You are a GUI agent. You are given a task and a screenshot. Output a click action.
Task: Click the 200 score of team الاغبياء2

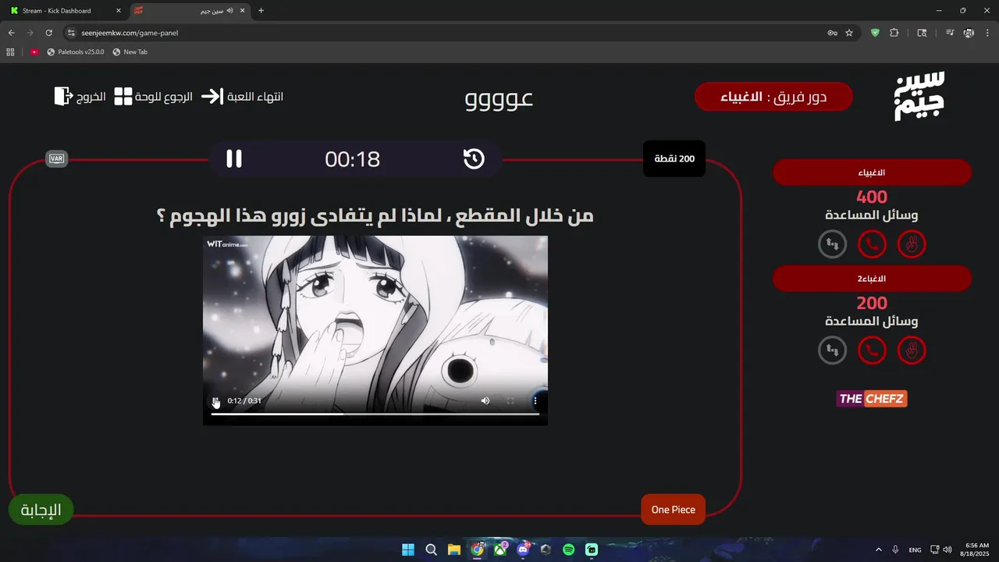tap(872, 304)
